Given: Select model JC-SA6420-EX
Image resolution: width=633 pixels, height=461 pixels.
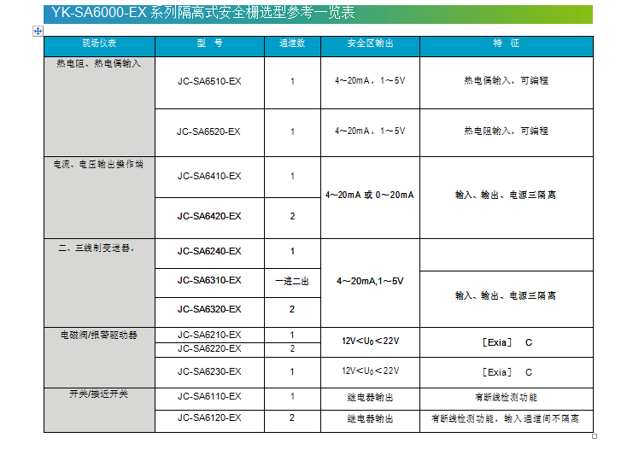Looking at the screenshot, I should point(209,217).
